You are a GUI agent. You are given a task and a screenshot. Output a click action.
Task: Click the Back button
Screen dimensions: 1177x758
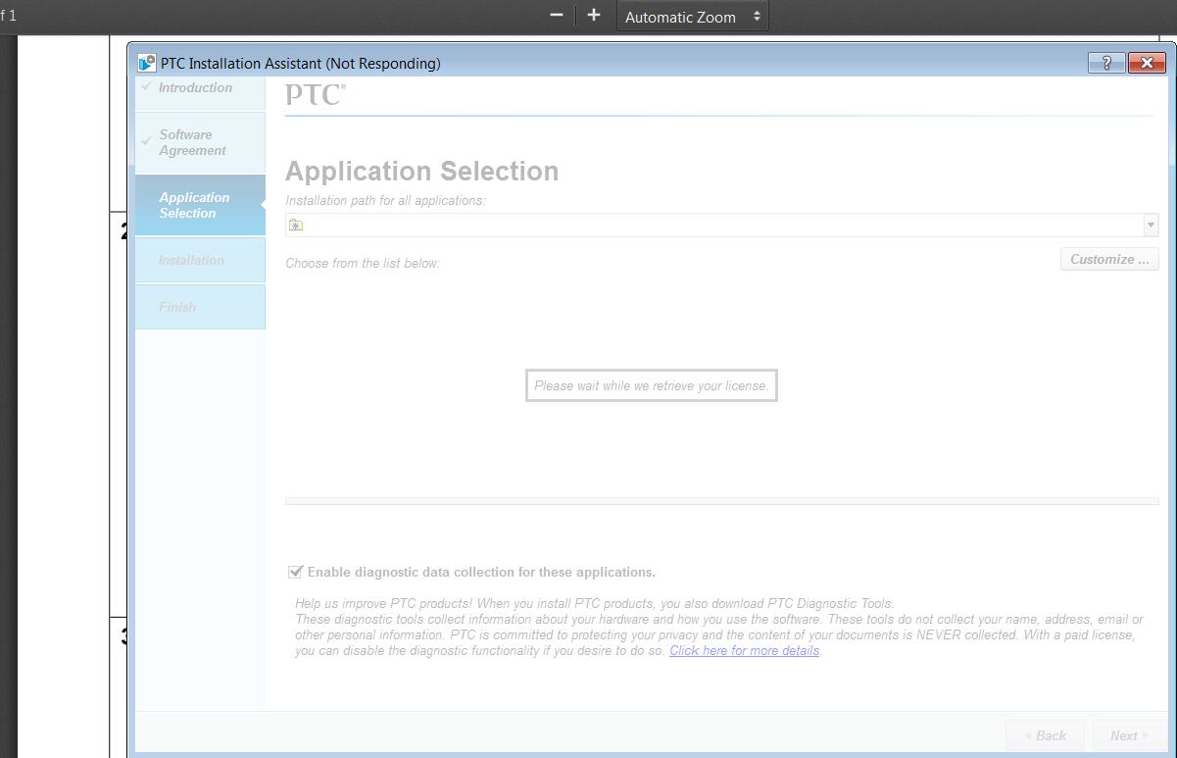coord(1045,735)
